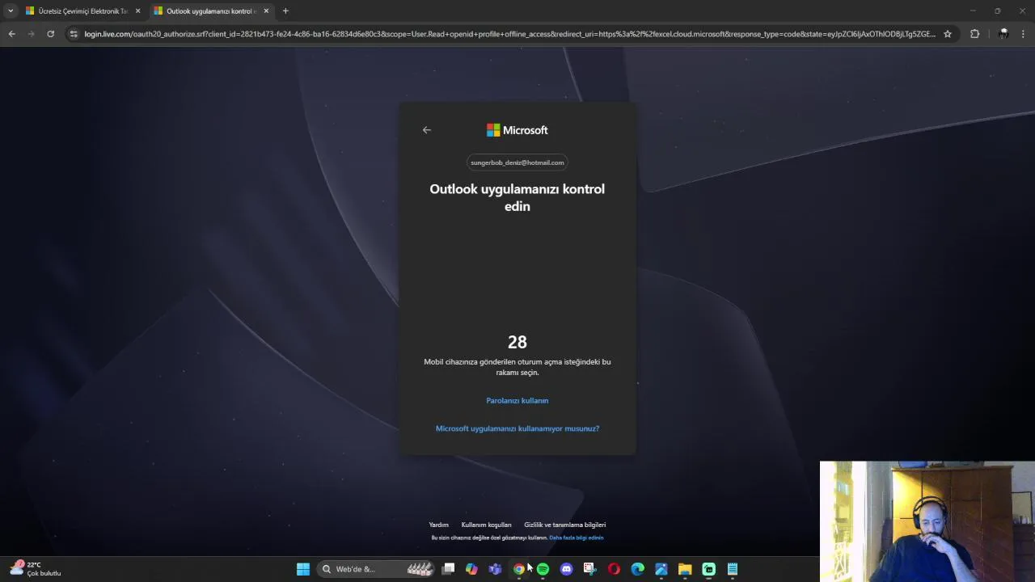The width and height of the screenshot is (1035, 582).
Task: Click the login.live.com address bar
Action: pyautogui.click(x=509, y=34)
